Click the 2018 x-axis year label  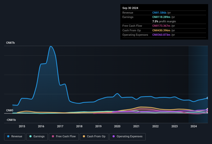pyautogui.click(x=79, y=126)
